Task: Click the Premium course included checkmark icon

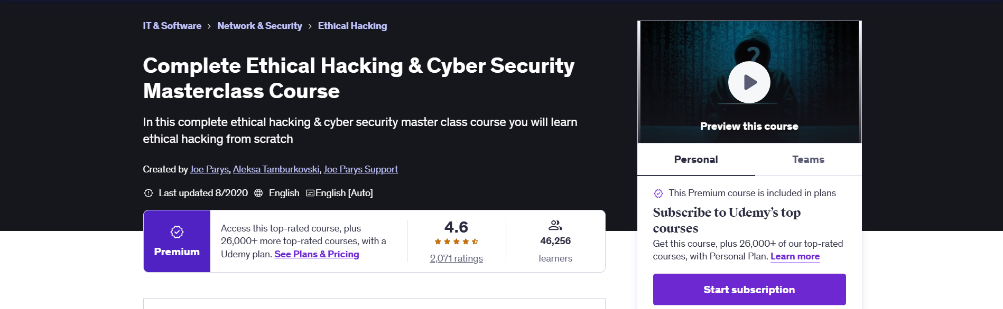Action: (658, 194)
